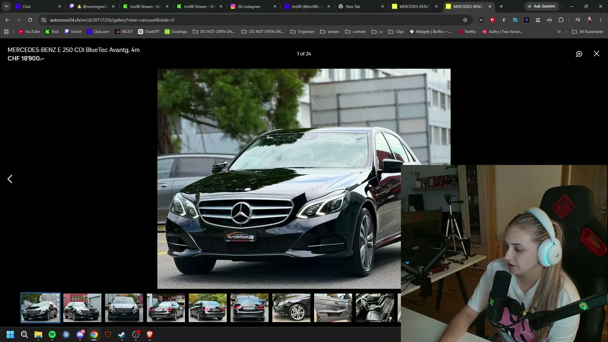This screenshot has height=342, width=608.
Task: Click the CHF 18'900.– price
Action: [x=26, y=58]
